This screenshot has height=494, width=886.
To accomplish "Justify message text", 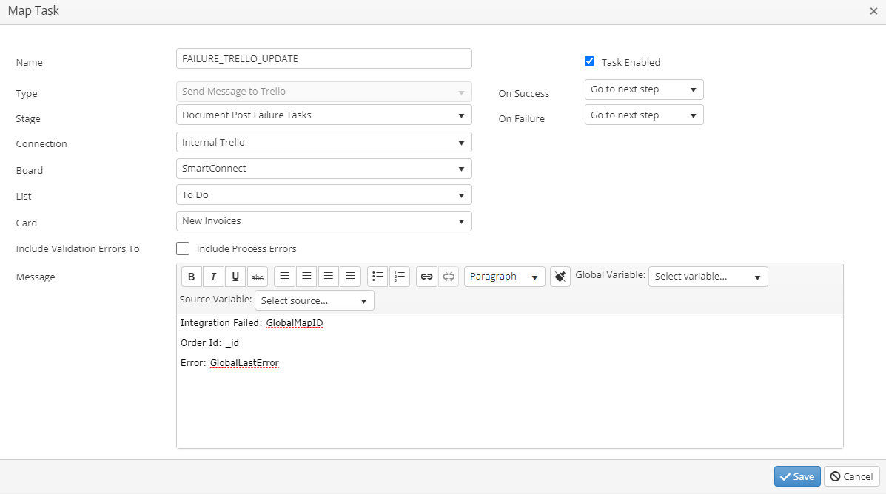I will tap(350, 277).
